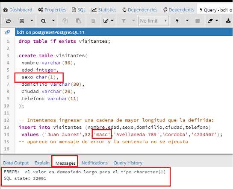Click the 'ciudad varchar(20),' code line
The height and width of the screenshot is (189, 233).
[48, 91]
